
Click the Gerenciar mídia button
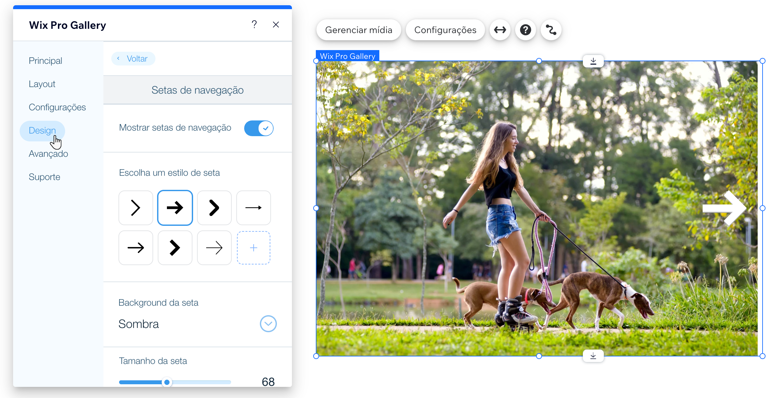point(359,30)
